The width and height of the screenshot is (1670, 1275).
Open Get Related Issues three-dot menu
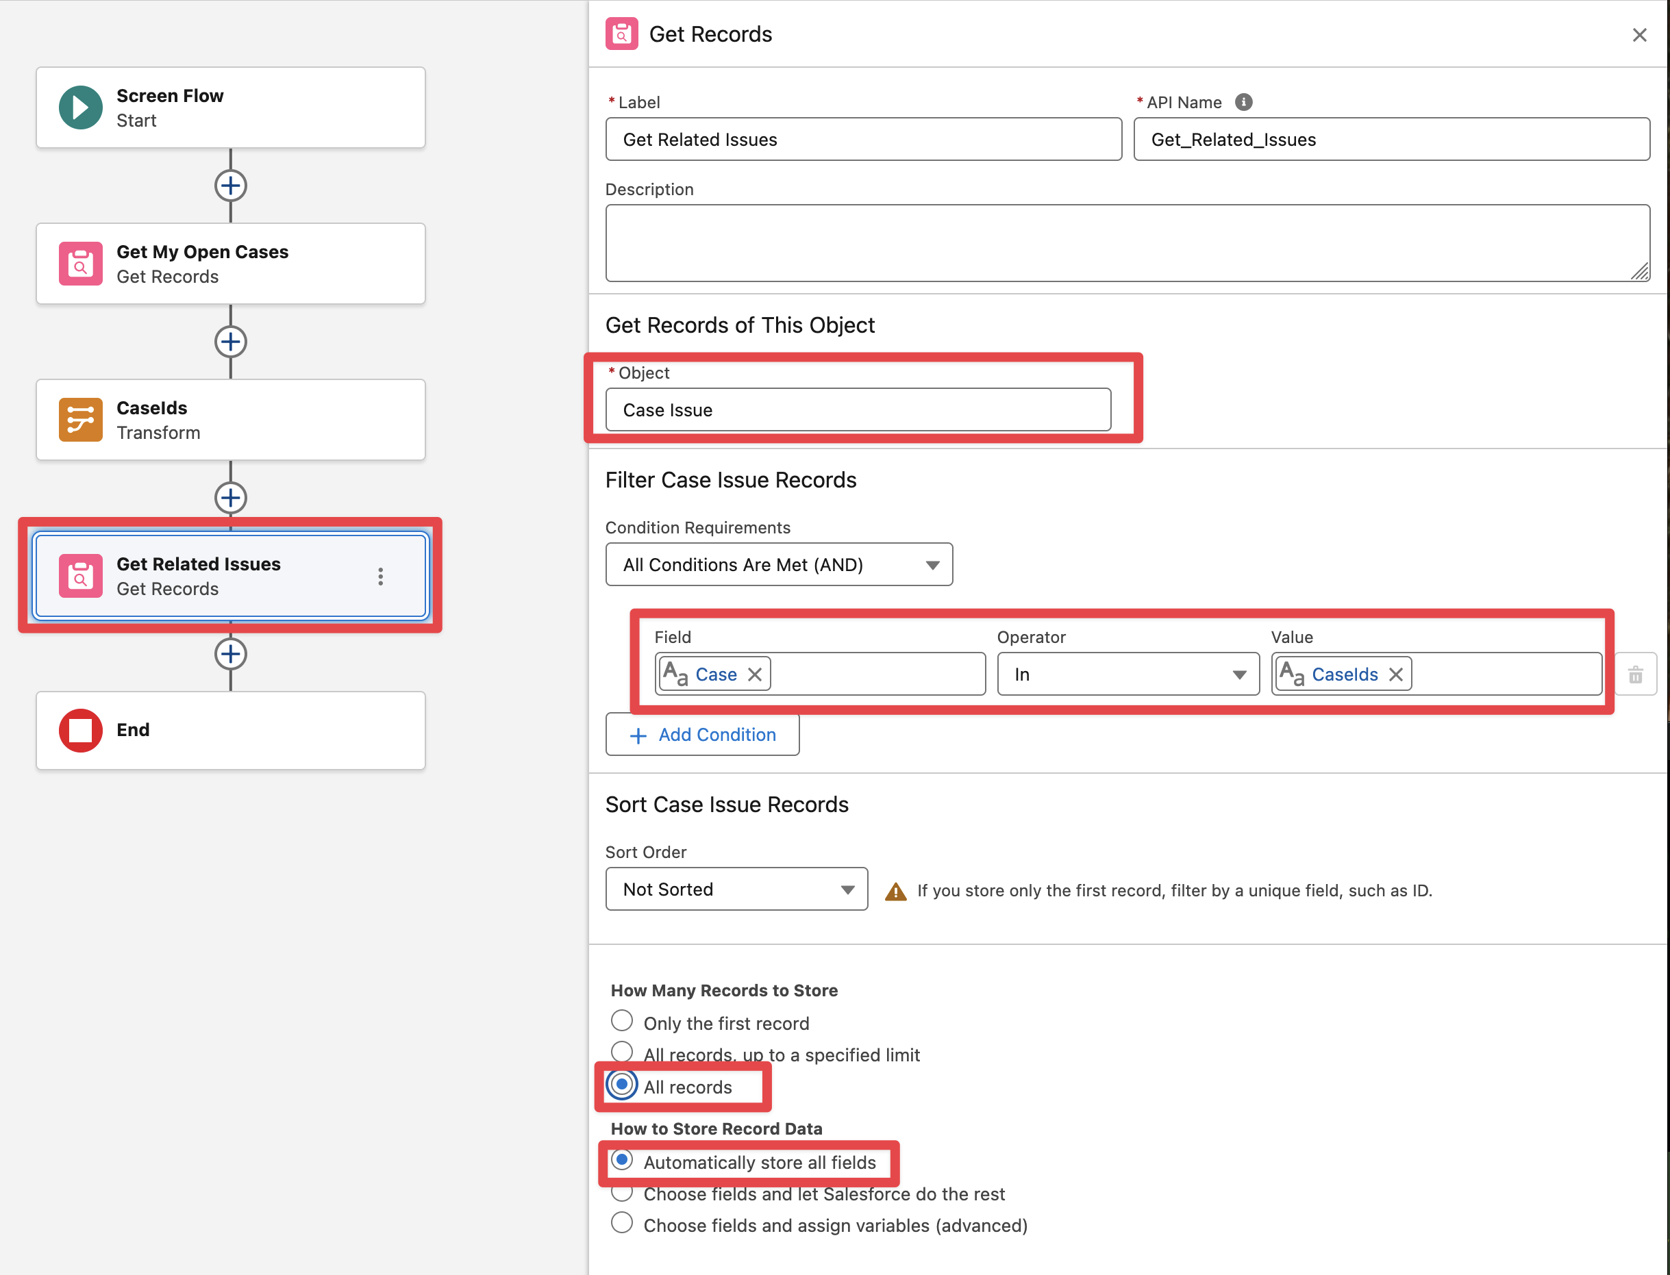[x=380, y=576]
